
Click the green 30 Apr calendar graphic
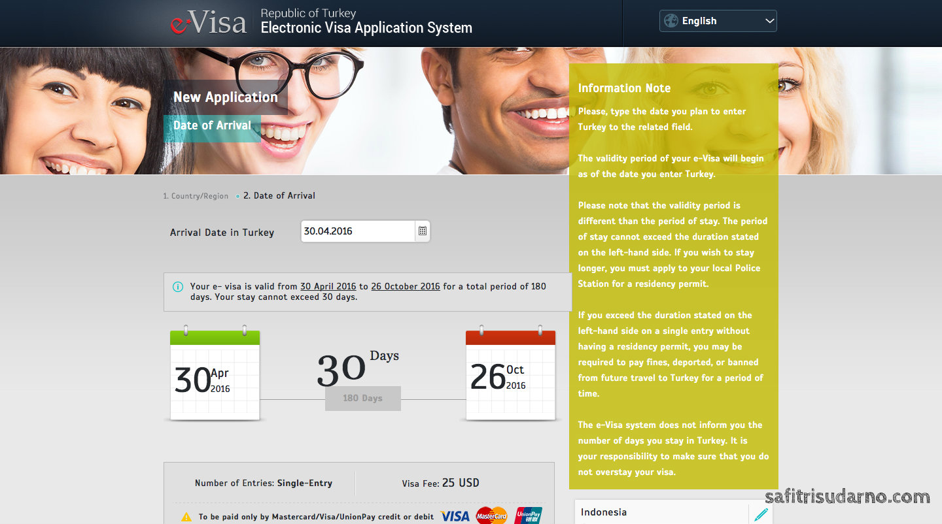215,376
